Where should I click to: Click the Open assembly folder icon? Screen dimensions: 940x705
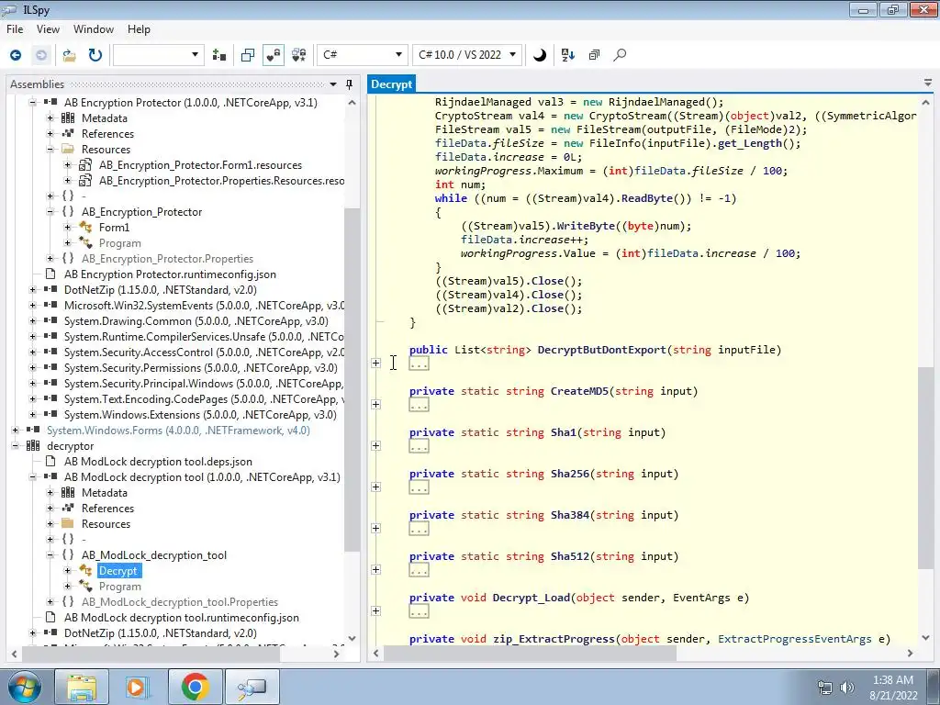click(x=70, y=55)
